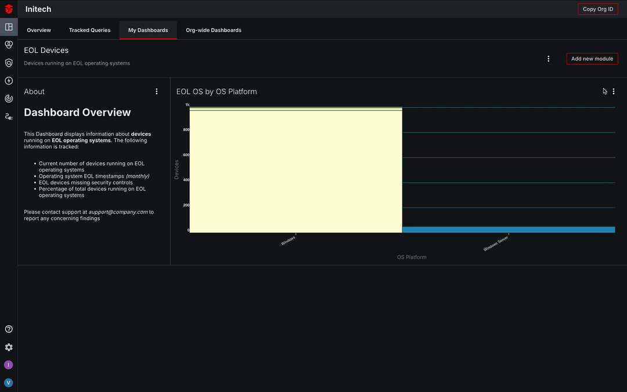The image size is (627, 392).
Task: Click the purple I avatar
Action: pos(8,365)
